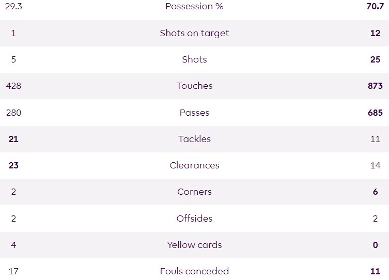This screenshot has height=280, width=389.
Task: Select the 280 passes value
Action: point(13,113)
